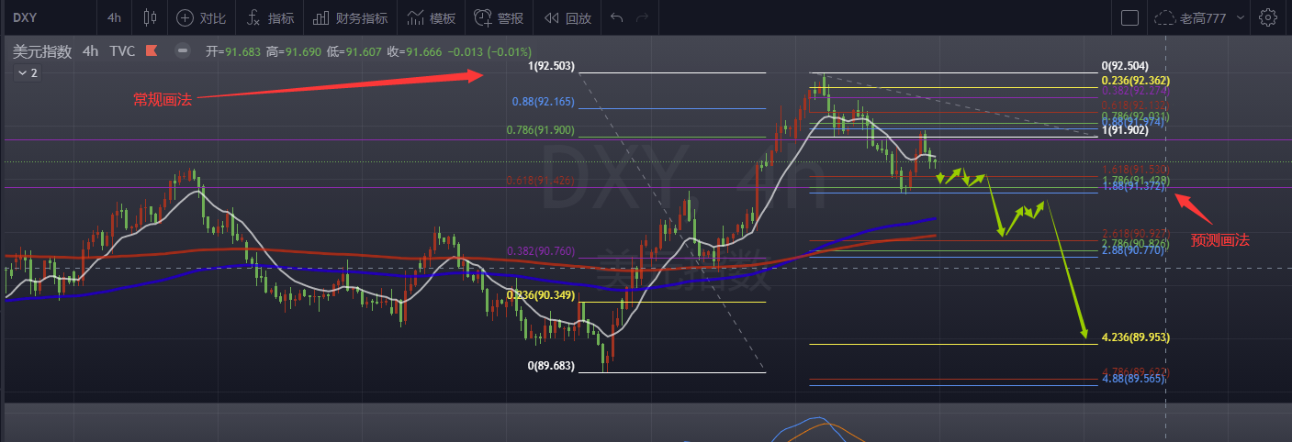This screenshot has width=1292, height=442.
Task: Click the 美元指数 chart title legend
Action: tap(42, 51)
